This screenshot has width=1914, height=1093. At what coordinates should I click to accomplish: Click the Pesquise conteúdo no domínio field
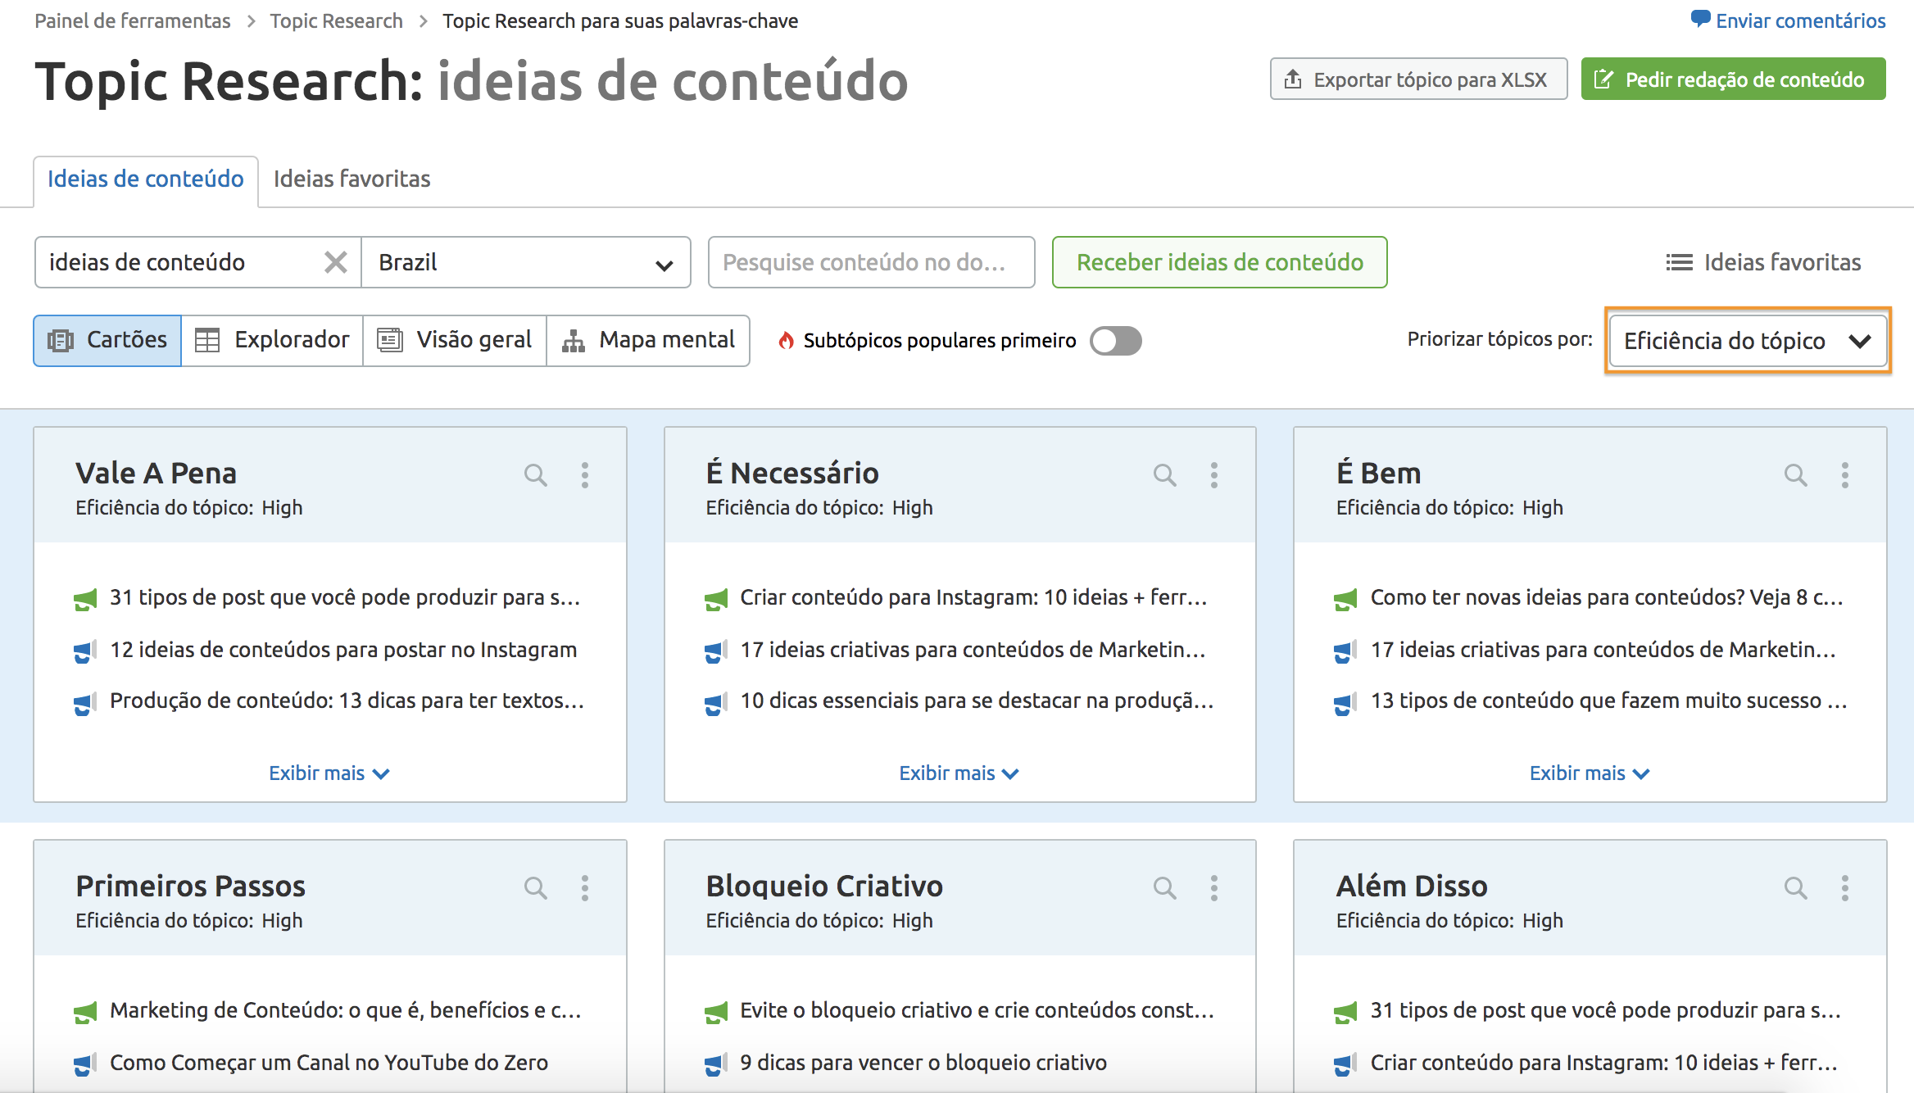[871, 262]
